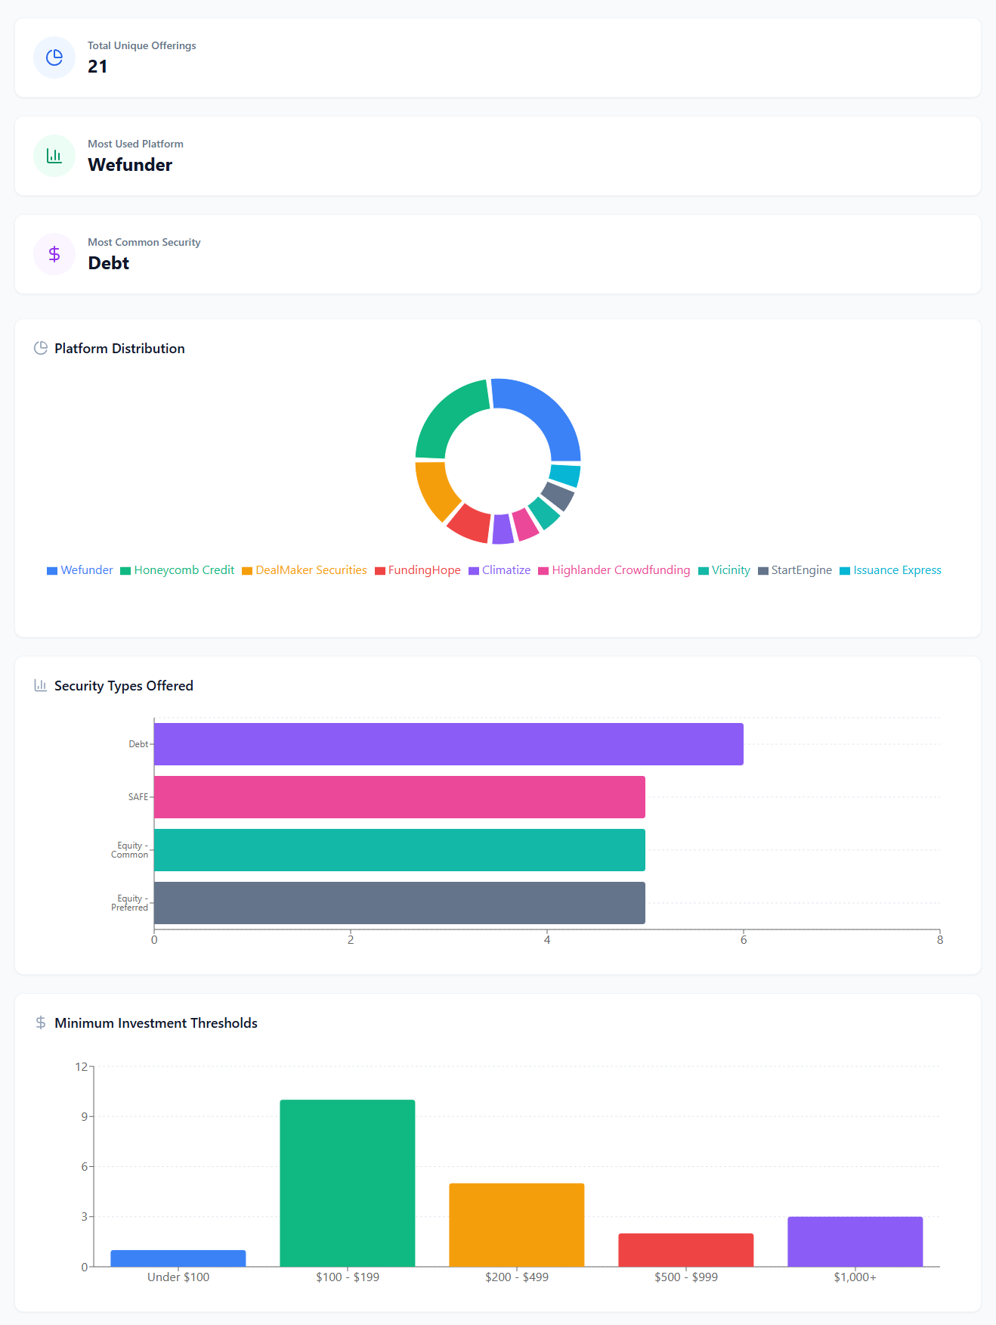996x1325 pixels.
Task: Click the blue Under $100 bar
Action: (x=178, y=1258)
